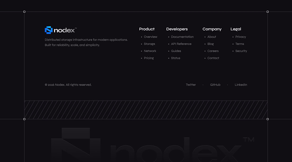Select the bottom-right selection frame handle
The image size is (292, 162).
(x=268, y=119)
